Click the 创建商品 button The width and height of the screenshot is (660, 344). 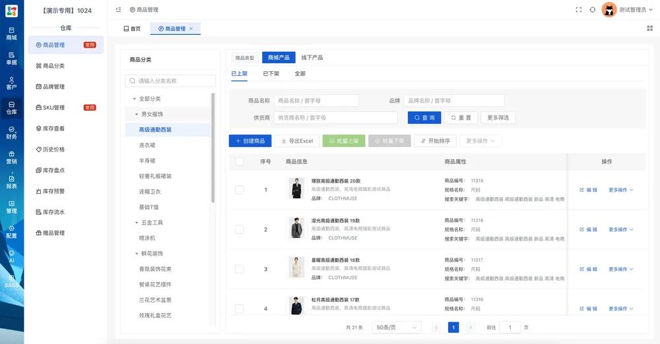click(x=250, y=141)
